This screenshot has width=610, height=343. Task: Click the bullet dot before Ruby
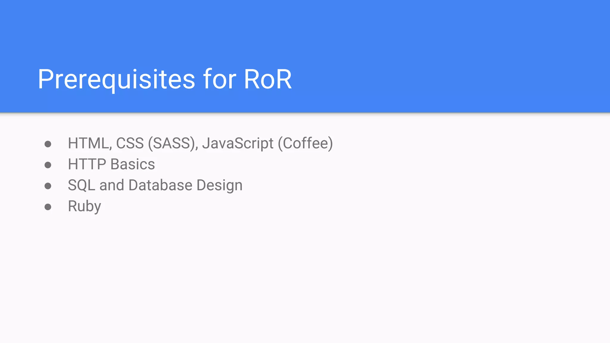[48, 207]
